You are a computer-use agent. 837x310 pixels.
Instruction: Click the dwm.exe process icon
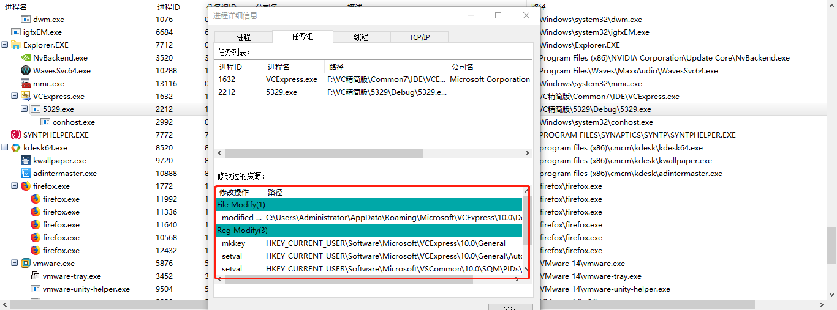coord(25,20)
